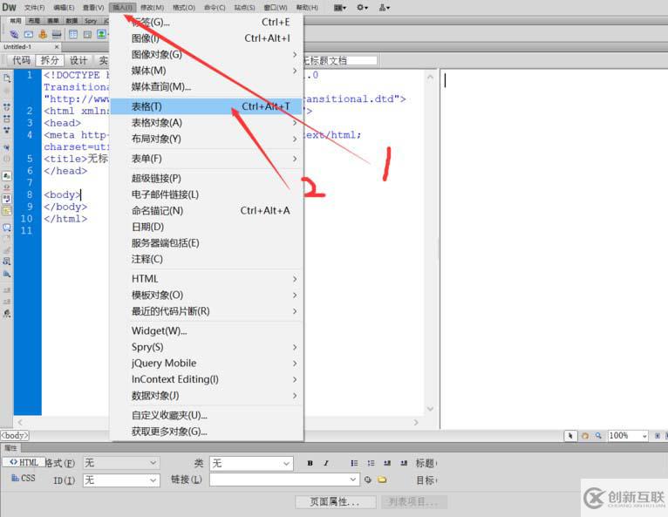Click the Horizontal Rule icon in Insert bar
Screen dimensions: 668x517
pyautogui.click(x=57, y=34)
